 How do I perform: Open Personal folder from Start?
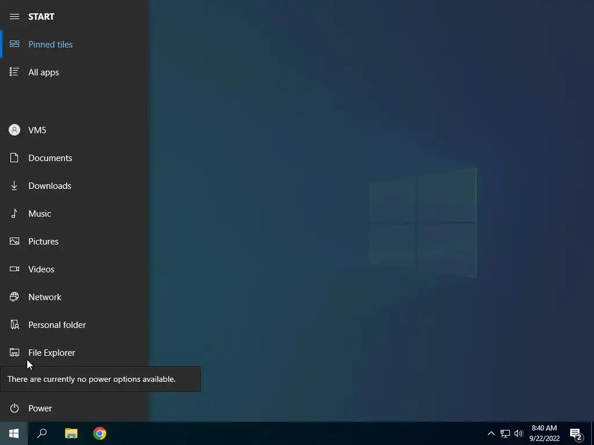tap(74, 324)
